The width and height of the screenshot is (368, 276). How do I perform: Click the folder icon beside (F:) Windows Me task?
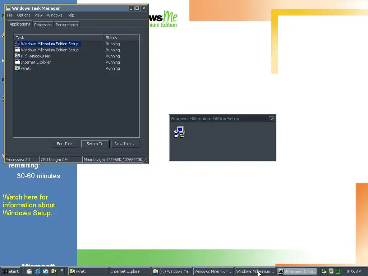(17, 56)
